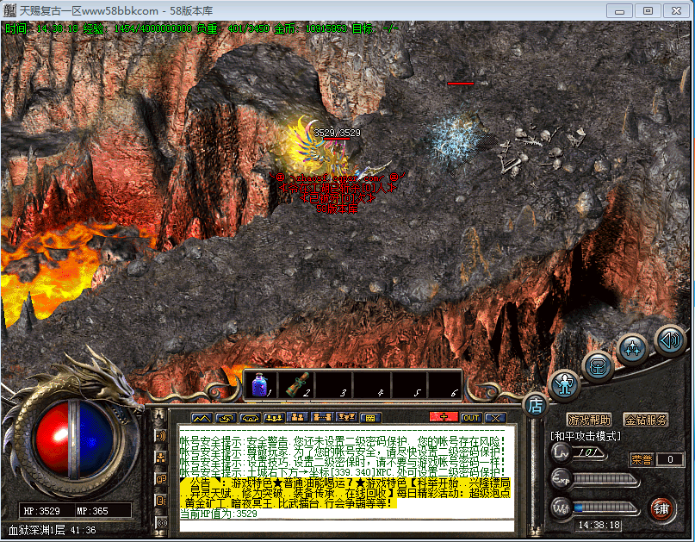
Task: Click the 当前HP值为:3529 chat line
Action: coord(218,514)
